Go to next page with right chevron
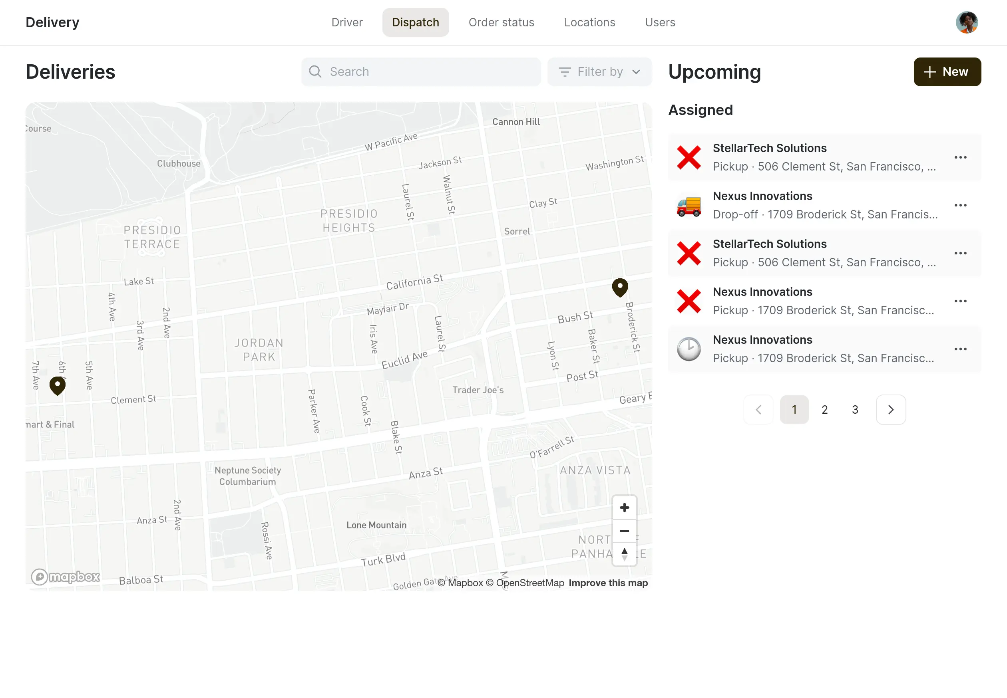The image size is (1007, 698). point(891,410)
